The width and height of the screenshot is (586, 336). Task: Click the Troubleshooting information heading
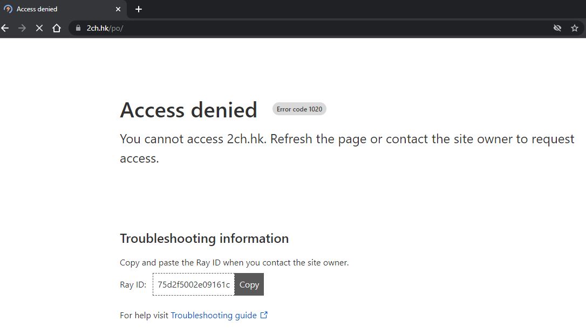click(x=204, y=239)
